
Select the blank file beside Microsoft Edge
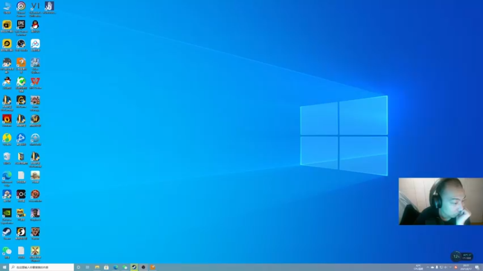click(x=21, y=176)
